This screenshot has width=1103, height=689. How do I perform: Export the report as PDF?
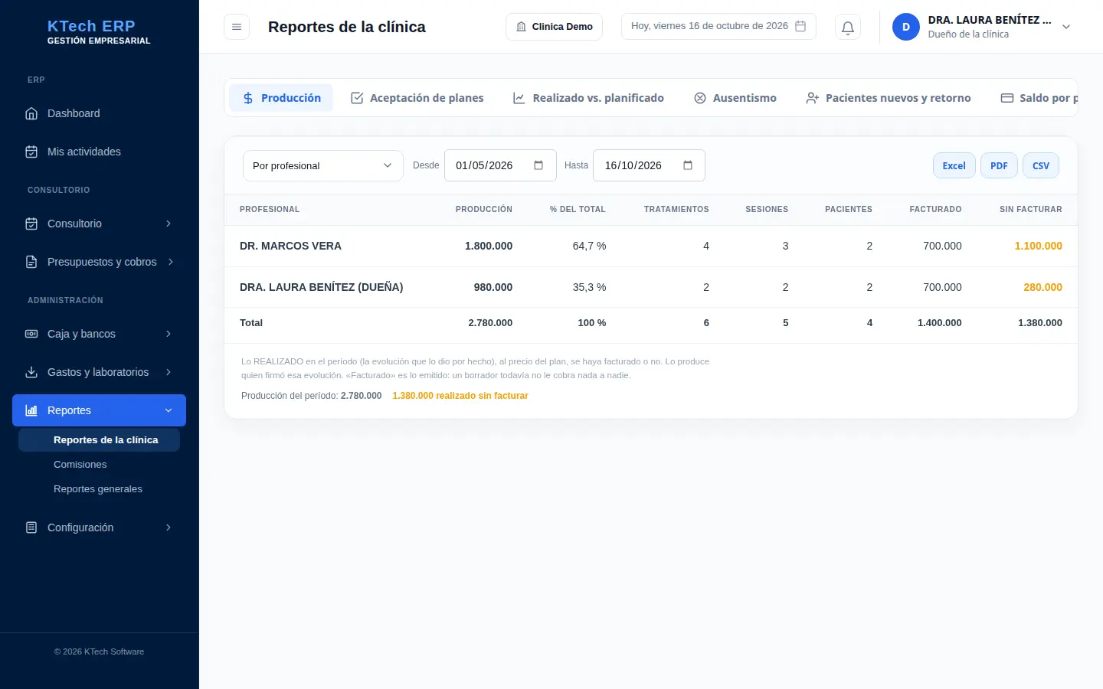coord(999,165)
